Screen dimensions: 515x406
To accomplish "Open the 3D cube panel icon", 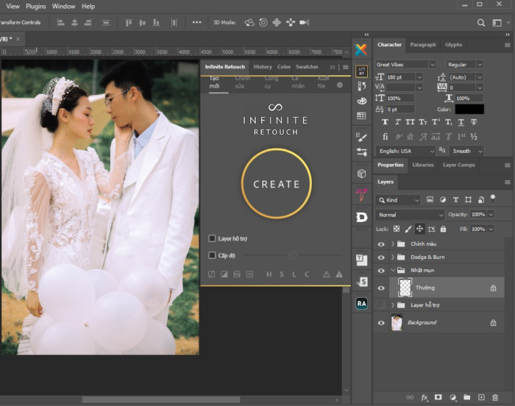I will click(362, 174).
